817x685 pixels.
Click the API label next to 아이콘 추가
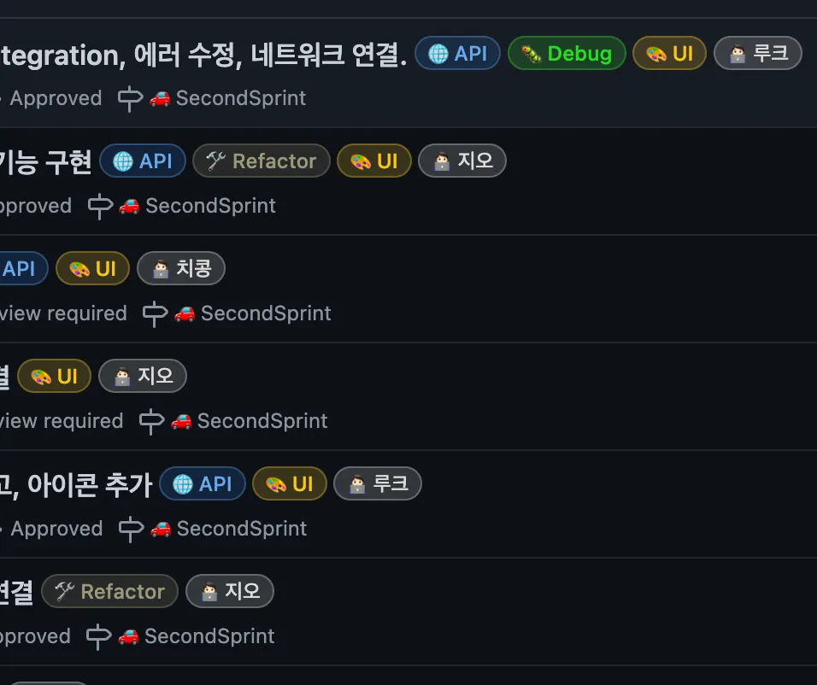point(203,484)
